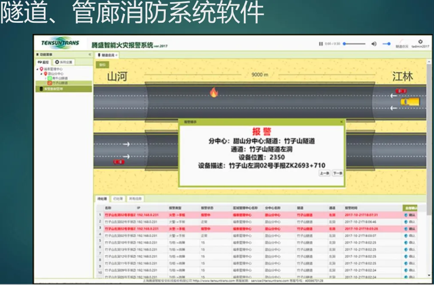Switch to the 已处理 alarms tab
The height and width of the screenshot is (285, 434).
(x=117, y=199)
